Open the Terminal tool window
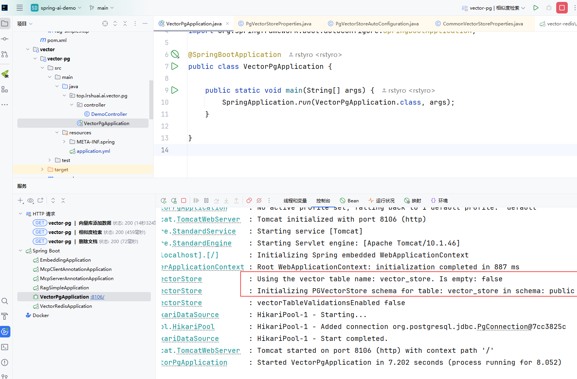 5,347
